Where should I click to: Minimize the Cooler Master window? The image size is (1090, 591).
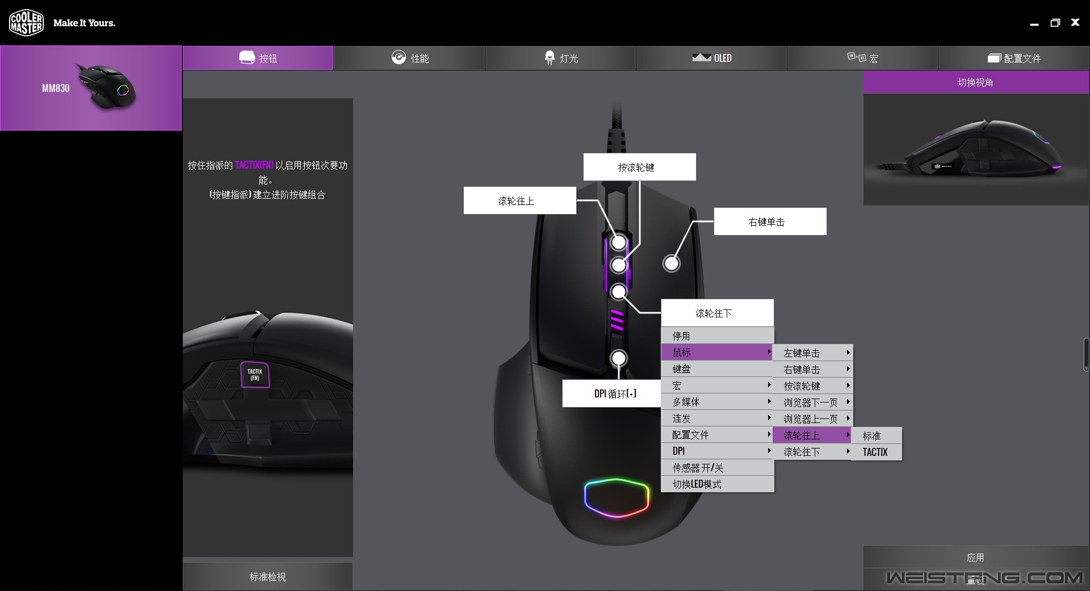(1034, 23)
